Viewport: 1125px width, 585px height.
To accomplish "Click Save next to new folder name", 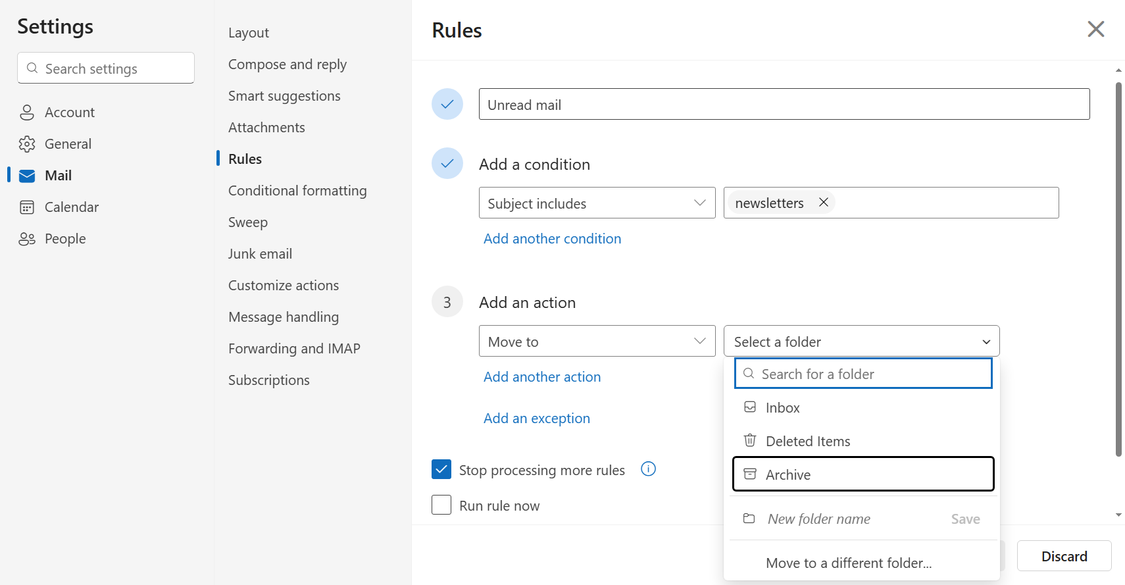I will click(x=966, y=519).
